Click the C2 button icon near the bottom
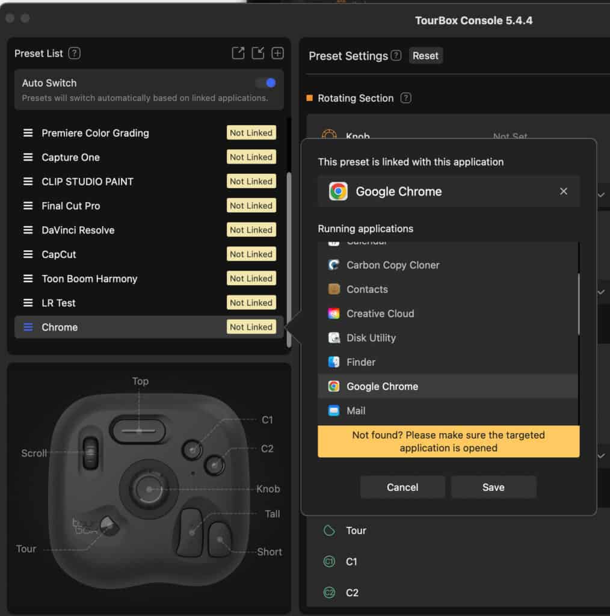 point(329,593)
